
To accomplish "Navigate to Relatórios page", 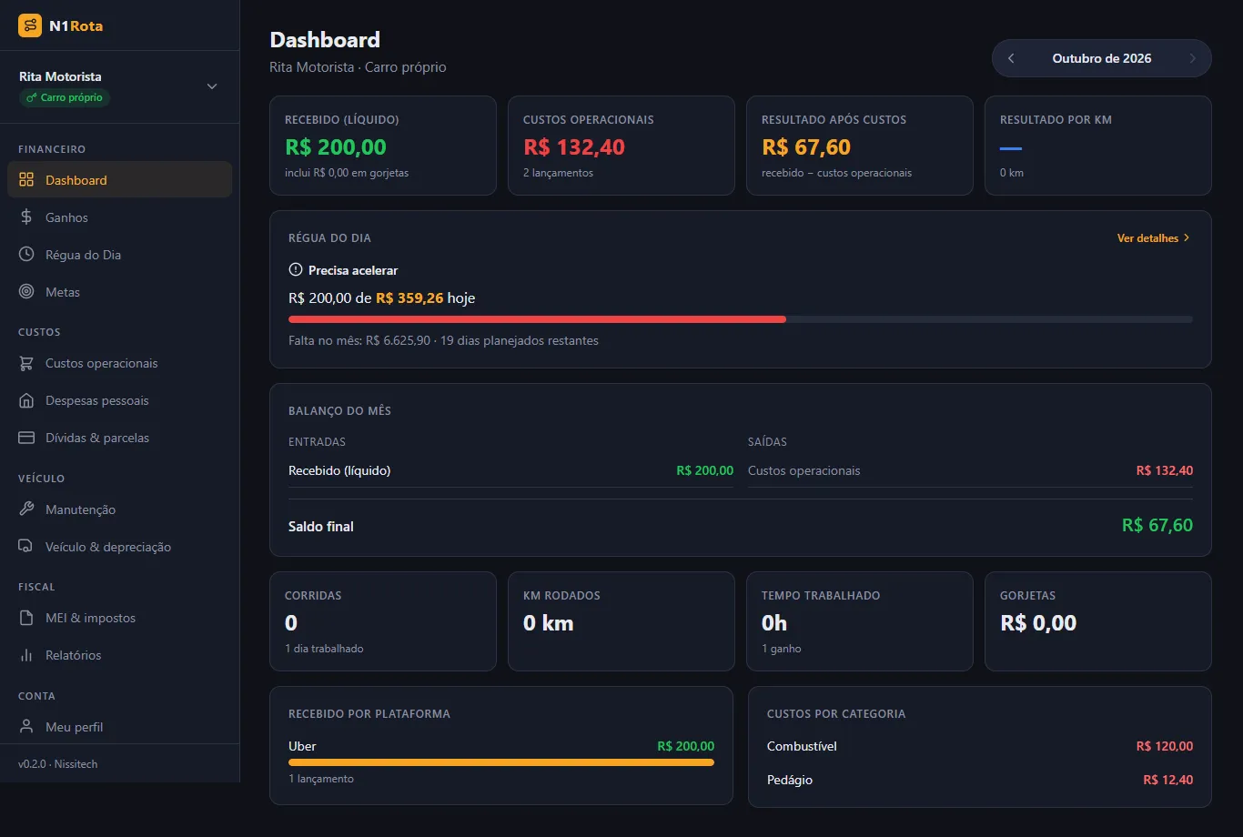I will (120, 655).
